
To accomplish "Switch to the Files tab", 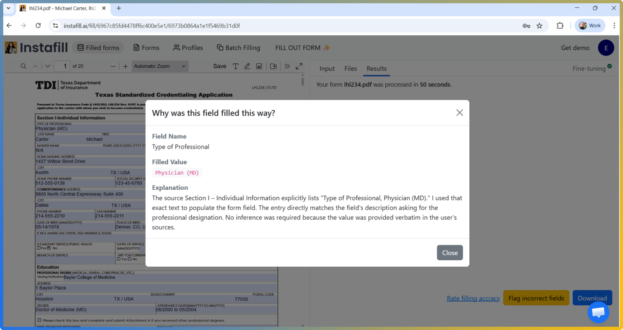I will point(350,69).
